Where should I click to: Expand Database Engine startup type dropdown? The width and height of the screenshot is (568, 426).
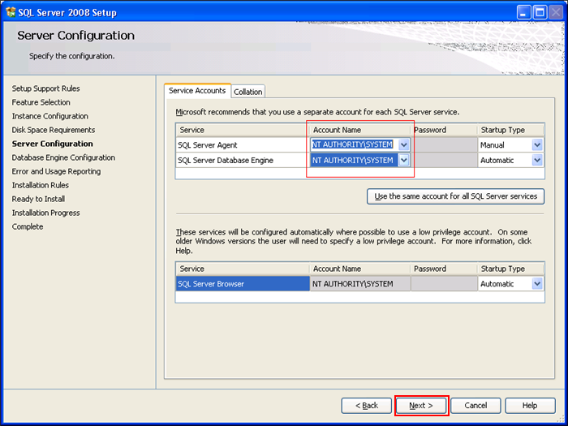[x=536, y=160]
